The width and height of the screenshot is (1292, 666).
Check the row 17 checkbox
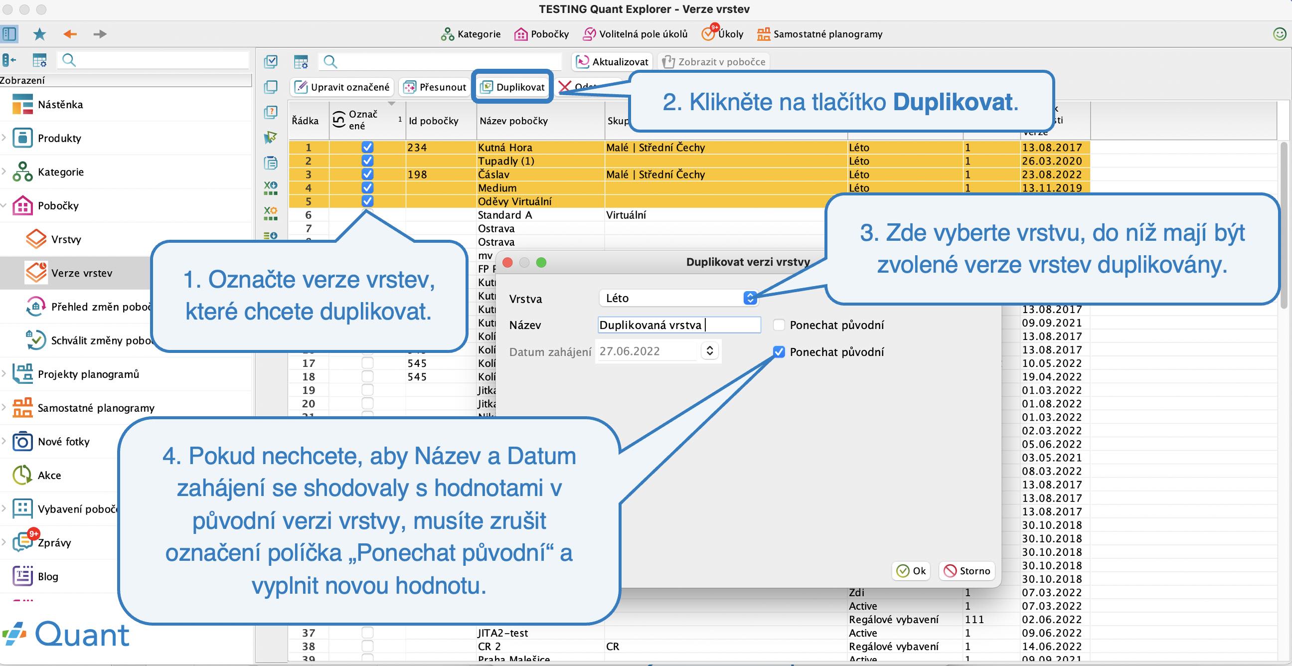tap(368, 362)
